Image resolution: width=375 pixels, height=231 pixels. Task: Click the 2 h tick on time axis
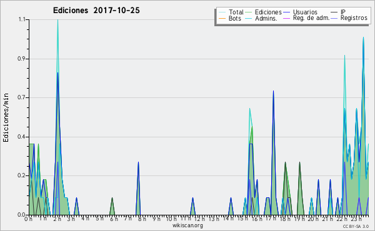pyautogui.click(x=57, y=219)
